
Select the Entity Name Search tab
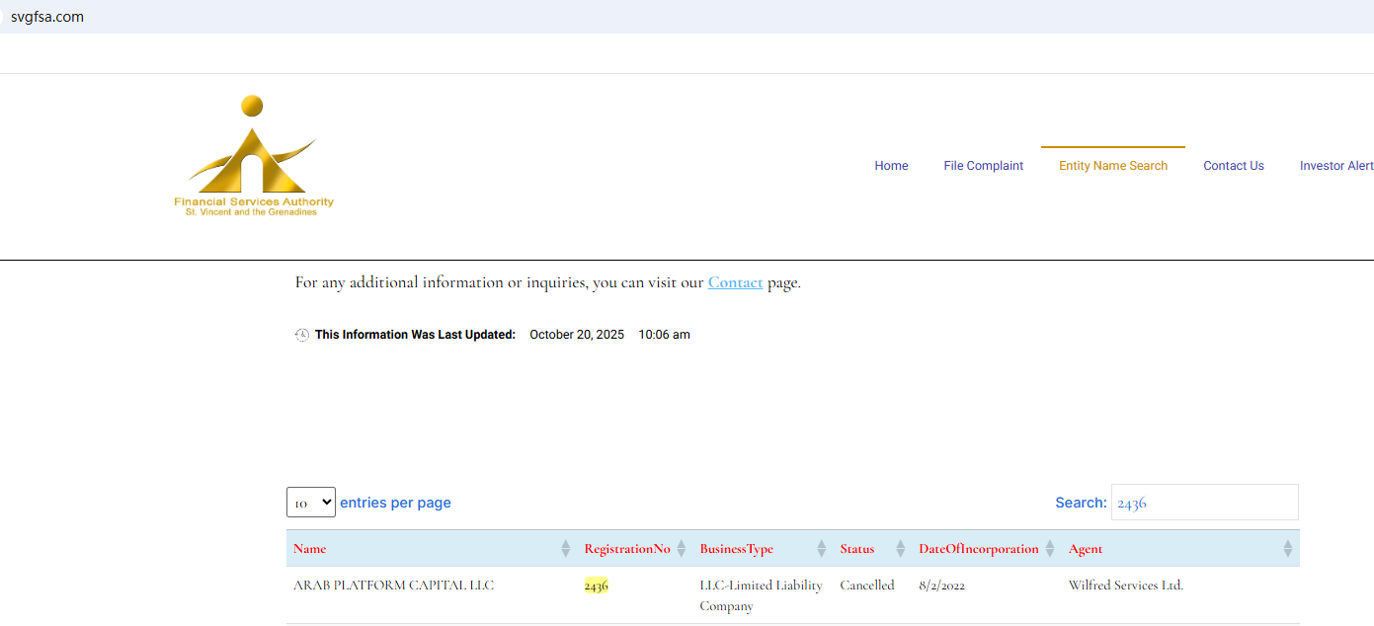tap(1113, 166)
